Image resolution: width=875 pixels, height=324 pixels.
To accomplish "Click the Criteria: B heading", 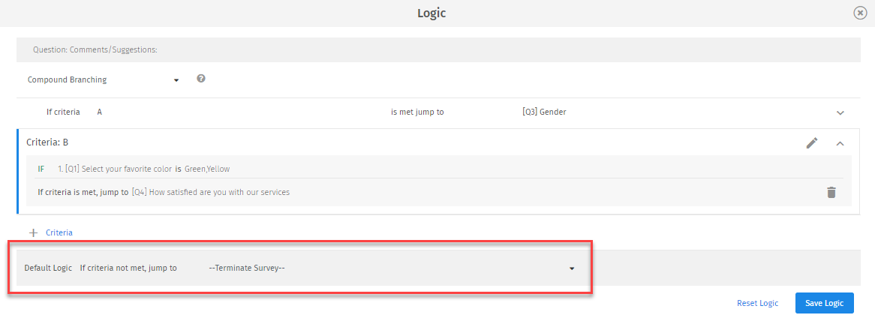I will (x=48, y=142).
